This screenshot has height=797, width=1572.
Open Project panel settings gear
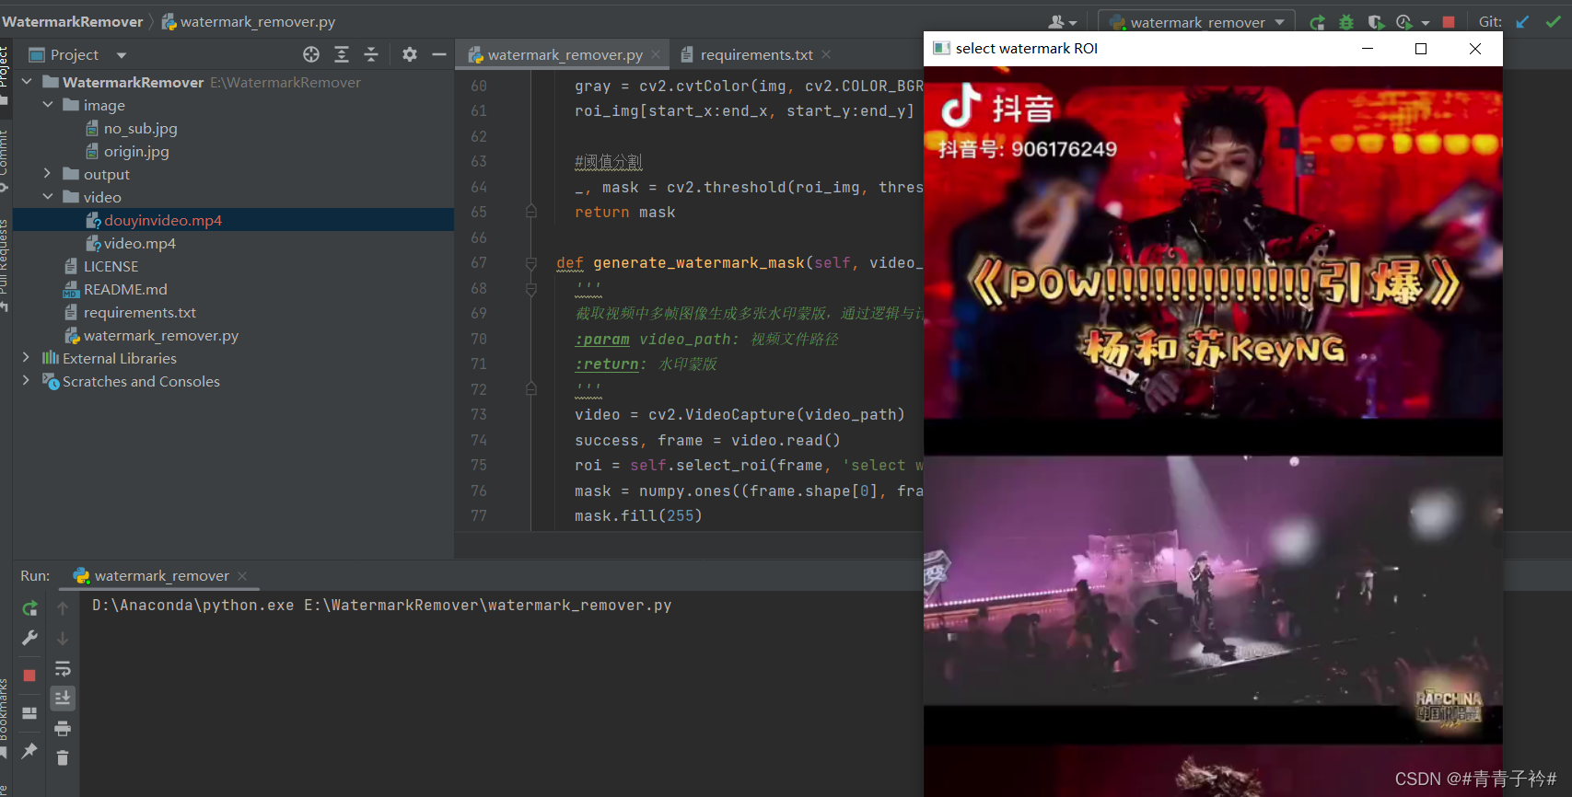pyautogui.click(x=410, y=54)
